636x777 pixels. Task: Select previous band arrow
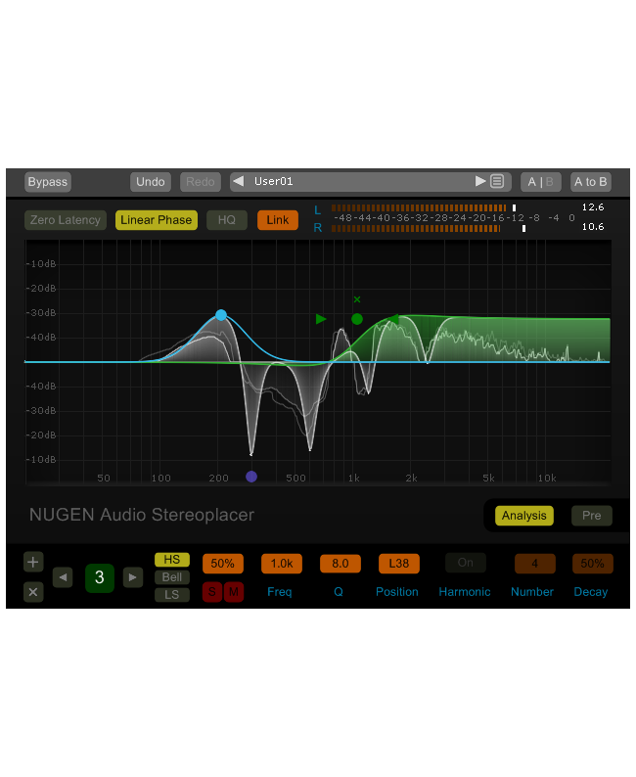63,577
